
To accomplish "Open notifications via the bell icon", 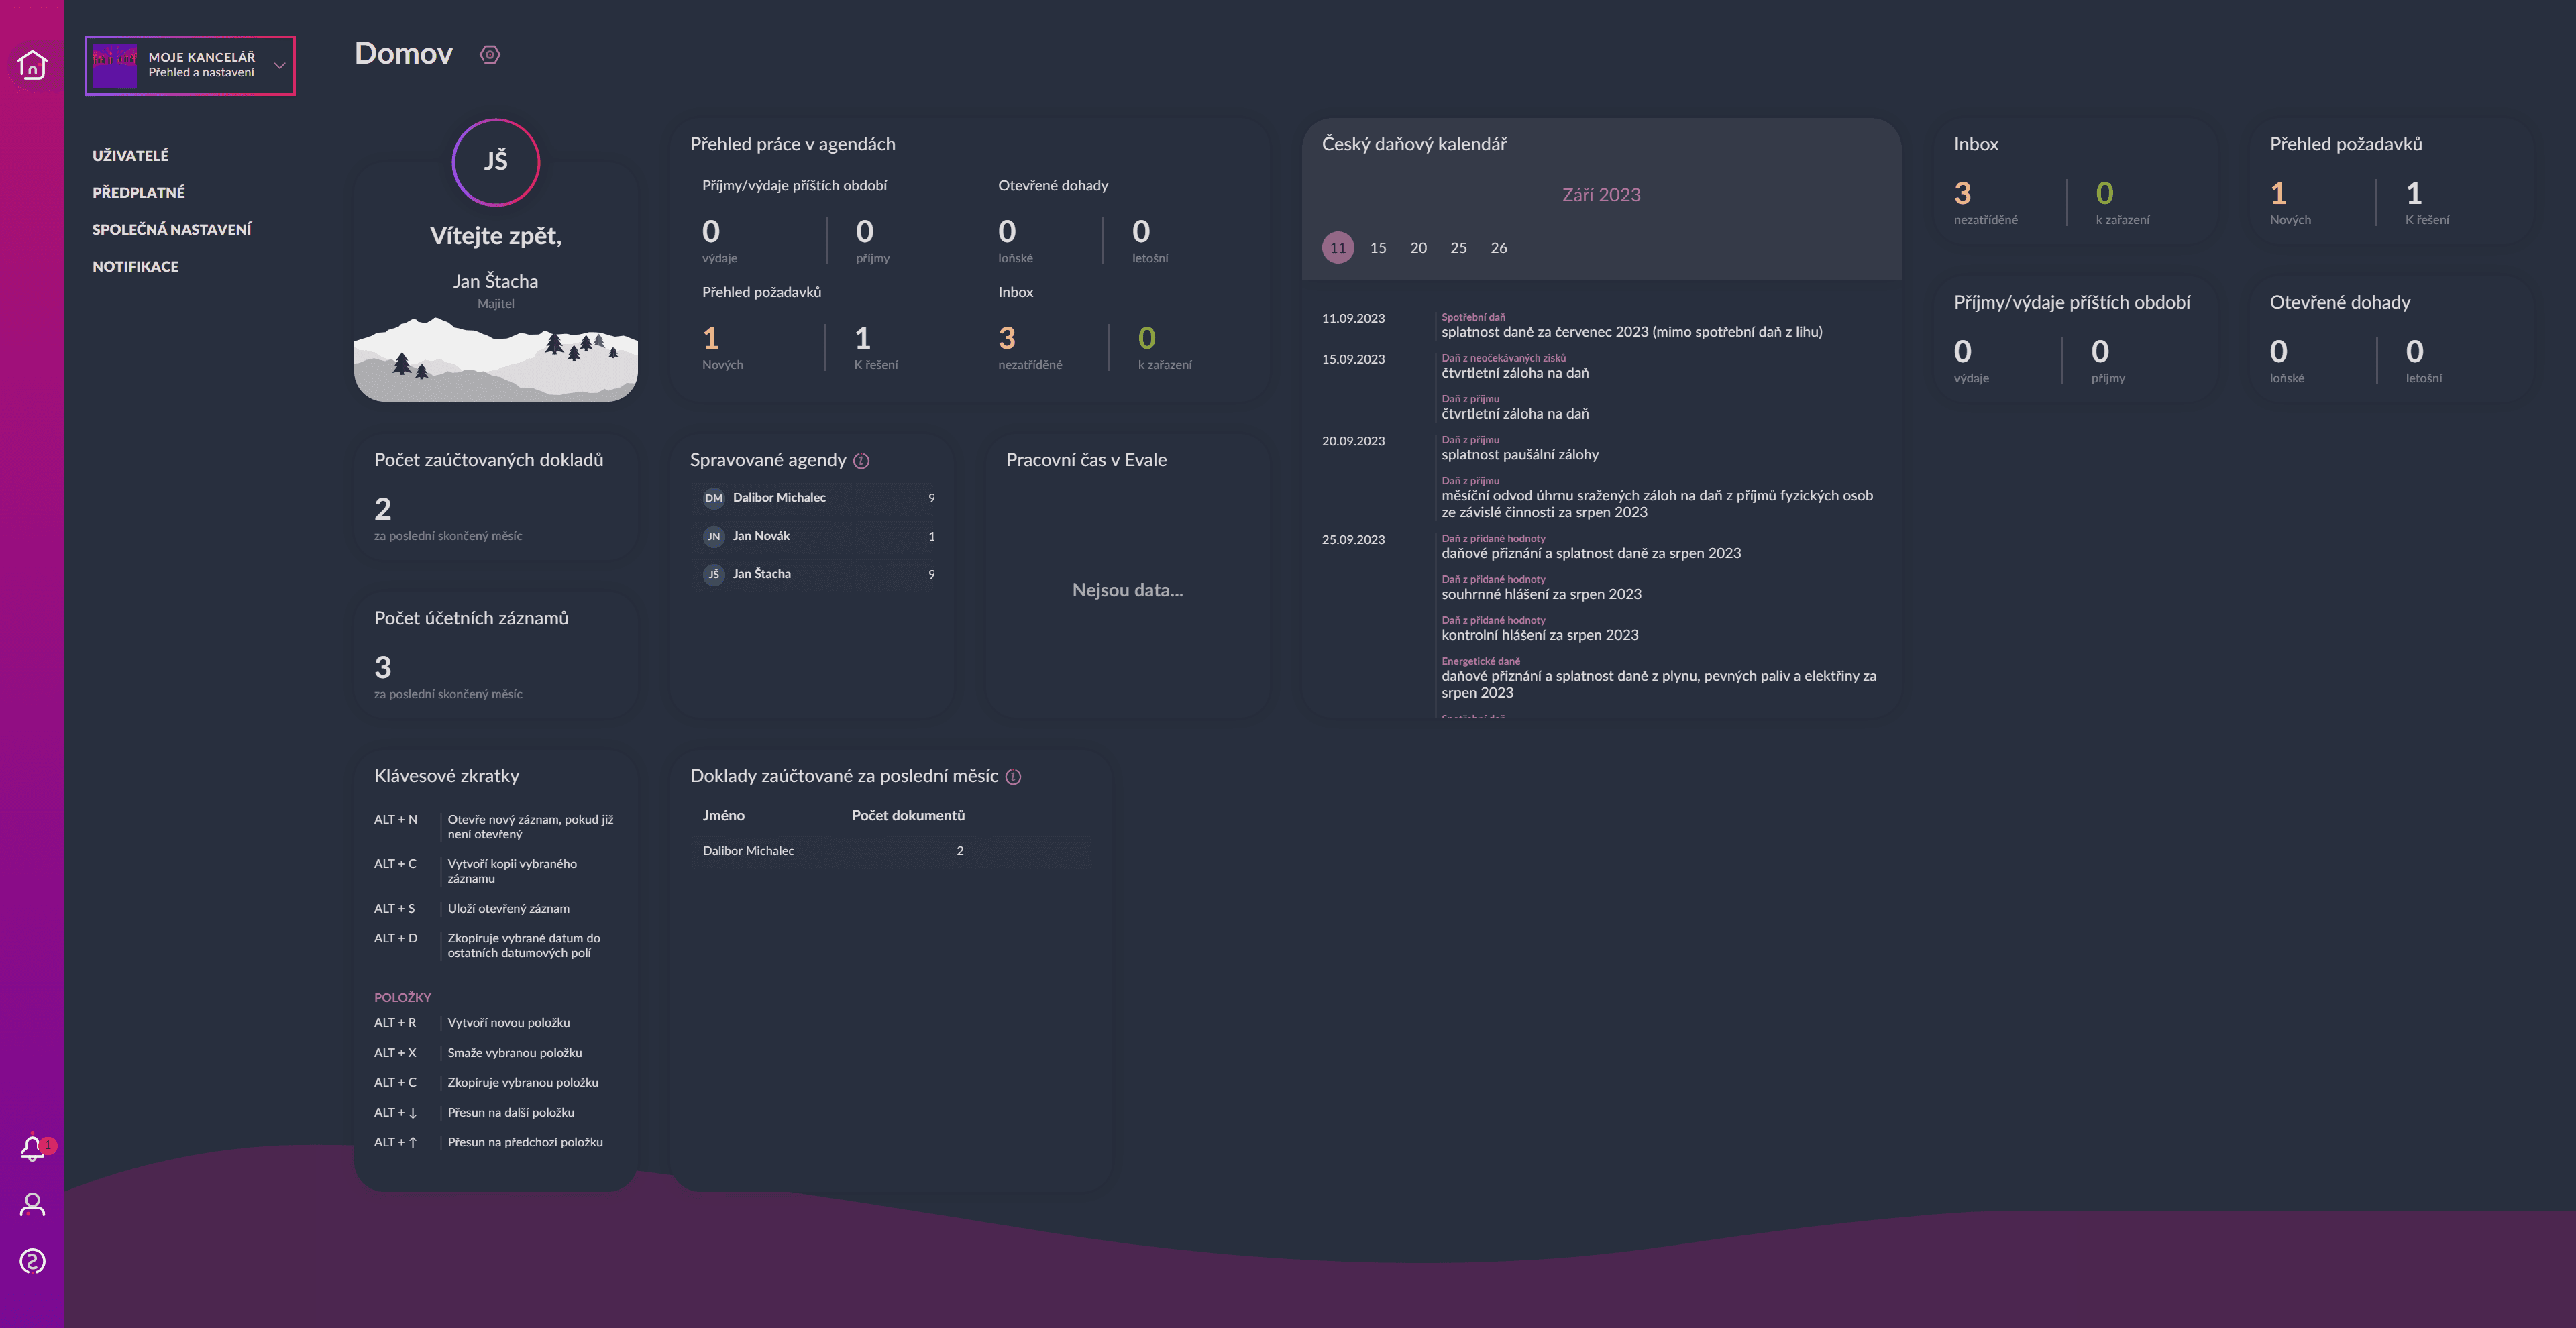I will [33, 1147].
